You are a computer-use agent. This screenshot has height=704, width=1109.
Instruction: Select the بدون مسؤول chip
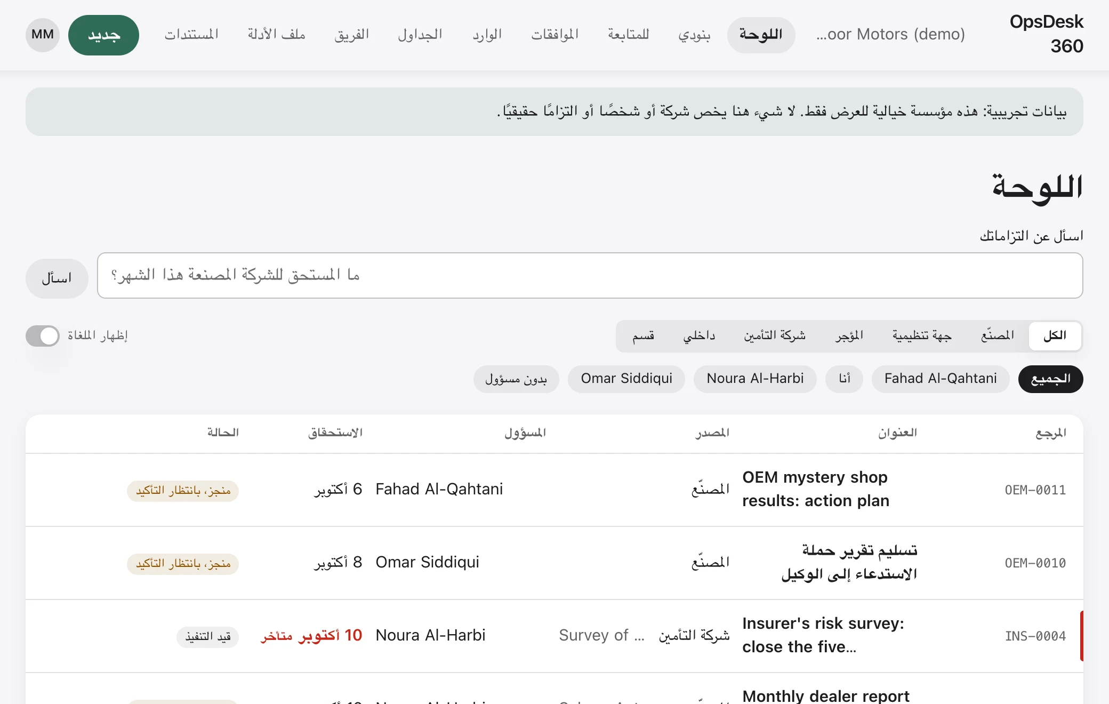click(x=516, y=379)
